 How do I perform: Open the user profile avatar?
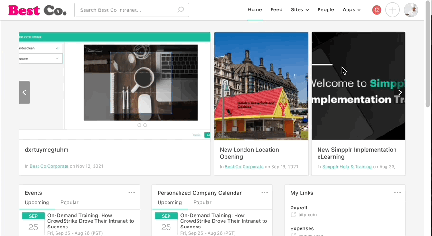point(411,10)
